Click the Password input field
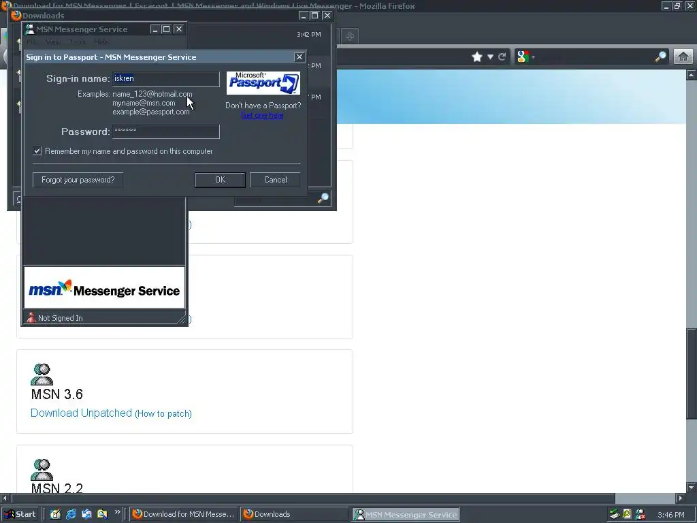 [x=166, y=131]
